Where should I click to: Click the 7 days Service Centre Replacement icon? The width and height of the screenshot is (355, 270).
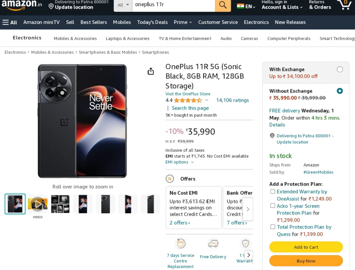(x=180, y=244)
